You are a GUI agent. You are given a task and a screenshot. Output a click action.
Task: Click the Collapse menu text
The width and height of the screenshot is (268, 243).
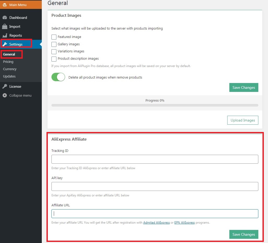(x=20, y=96)
